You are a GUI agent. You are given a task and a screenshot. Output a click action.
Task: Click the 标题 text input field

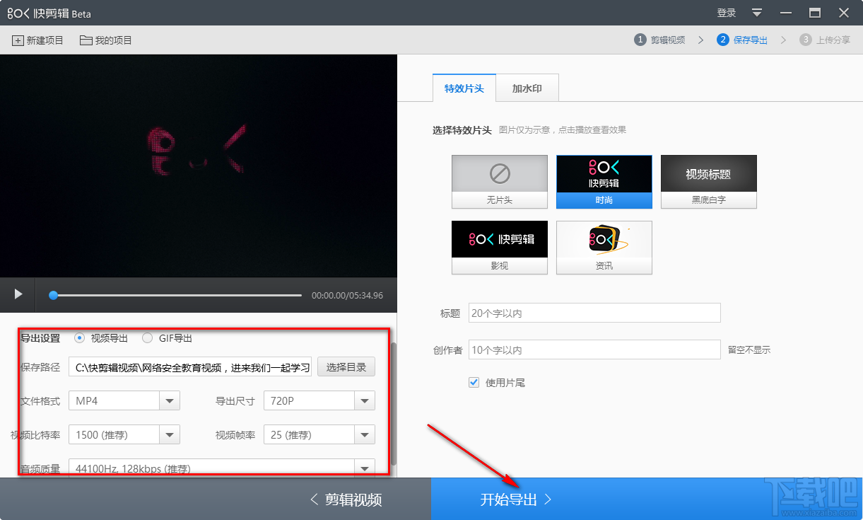point(594,313)
